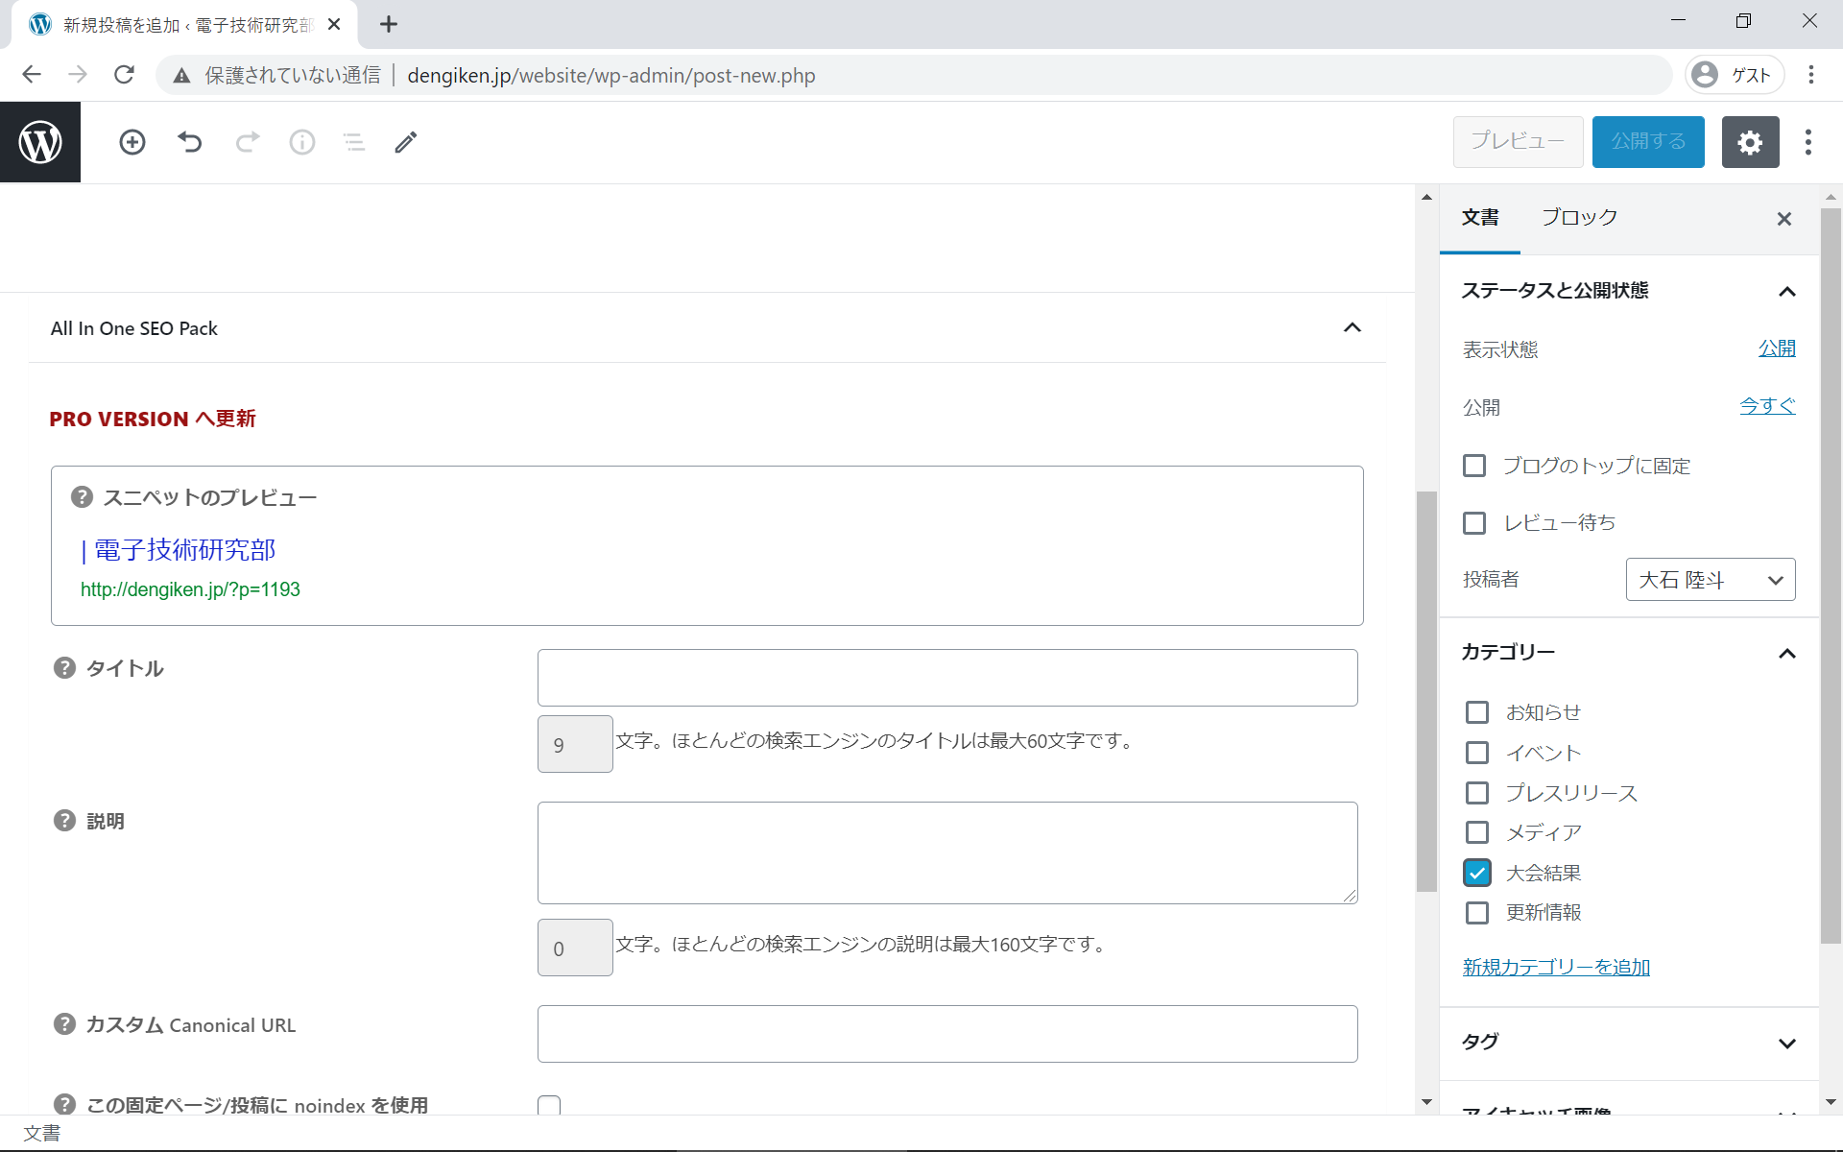Open a new browser tab

tap(389, 24)
